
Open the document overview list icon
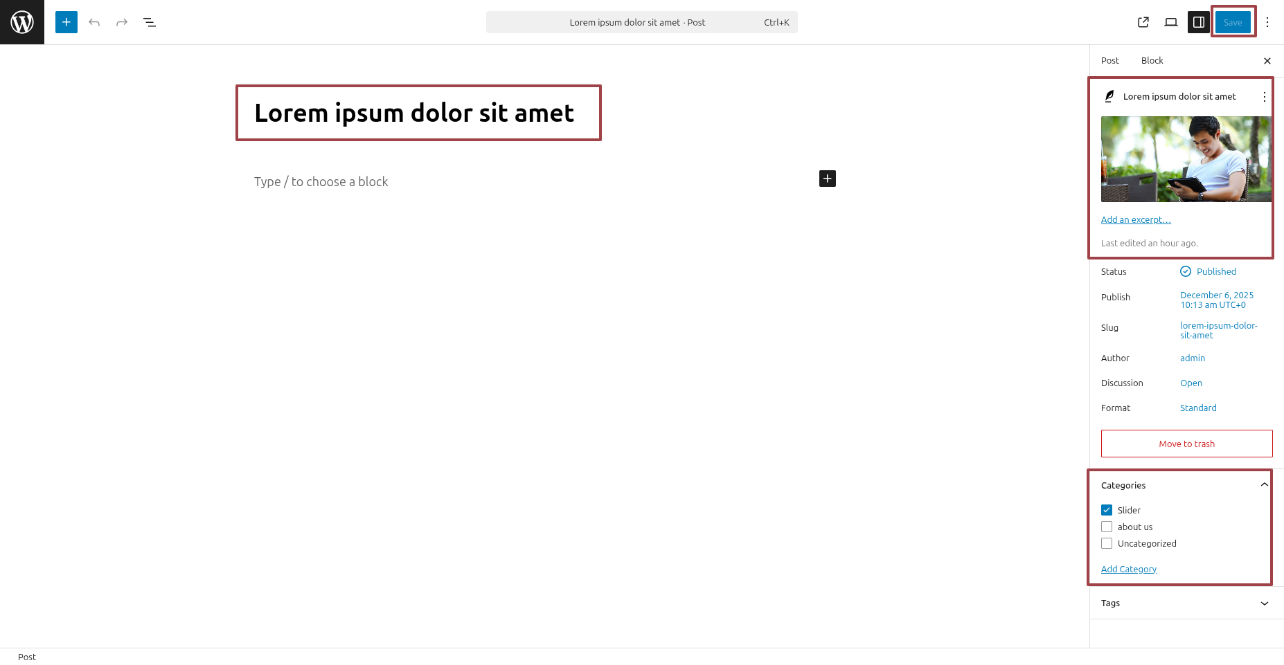(150, 22)
